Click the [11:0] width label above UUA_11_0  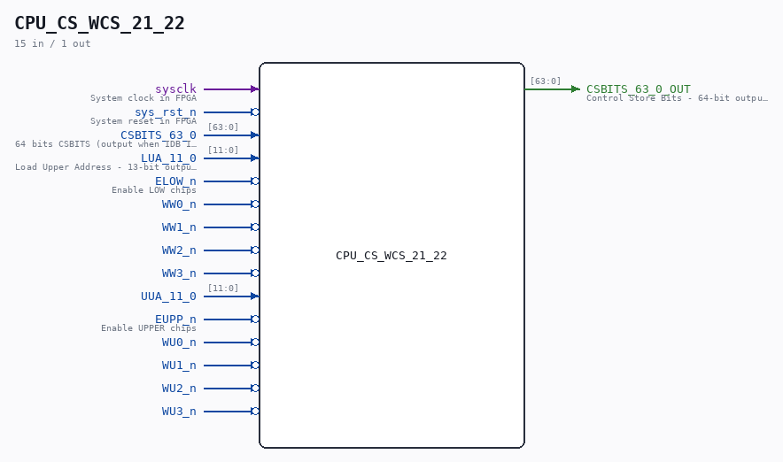tap(223, 289)
